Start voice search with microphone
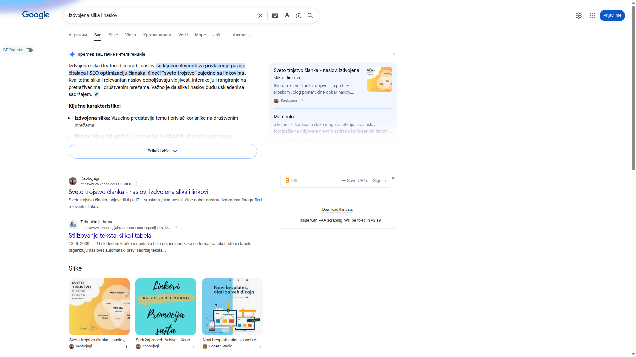Image resolution: width=636 pixels, height=357 pixels. tap(287, 16)
